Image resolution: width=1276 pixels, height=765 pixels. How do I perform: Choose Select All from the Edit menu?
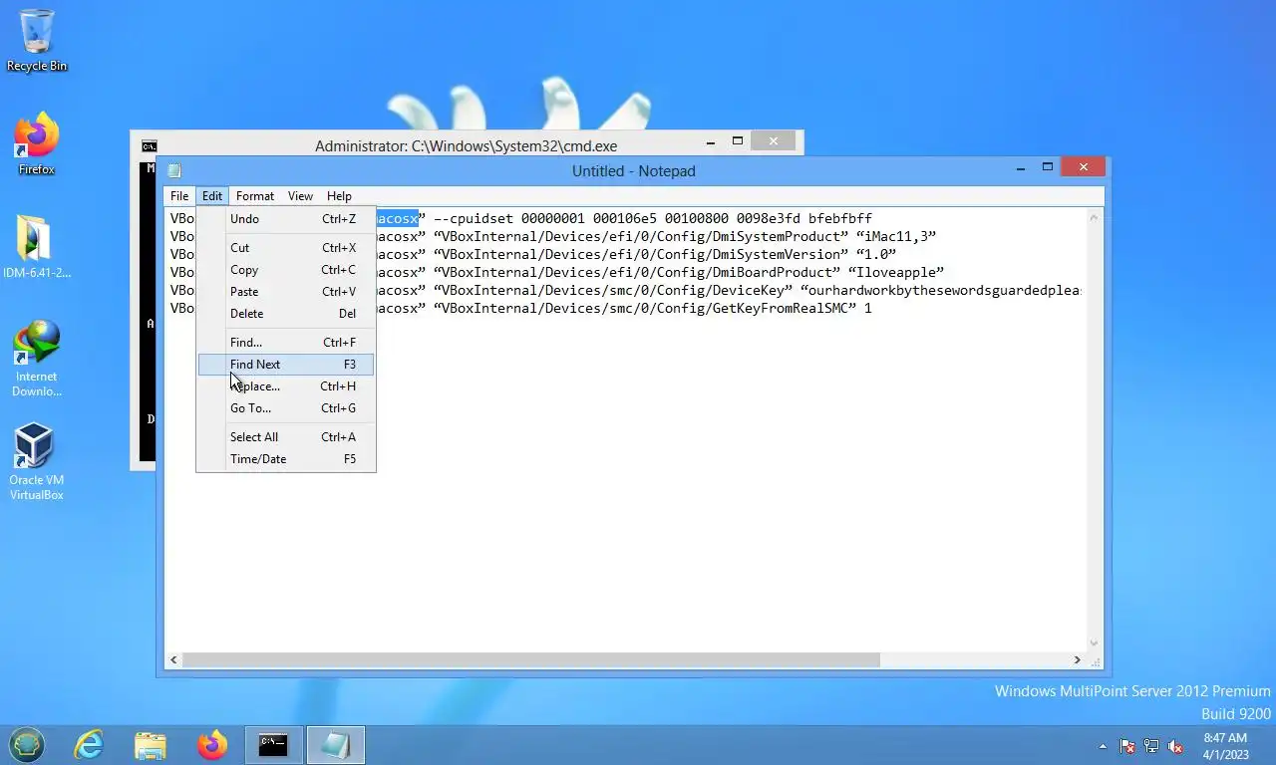click(286, 437)
